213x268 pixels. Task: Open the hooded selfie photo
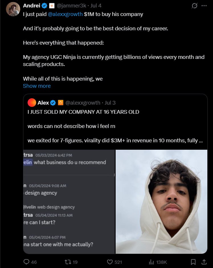coord(161,201)
